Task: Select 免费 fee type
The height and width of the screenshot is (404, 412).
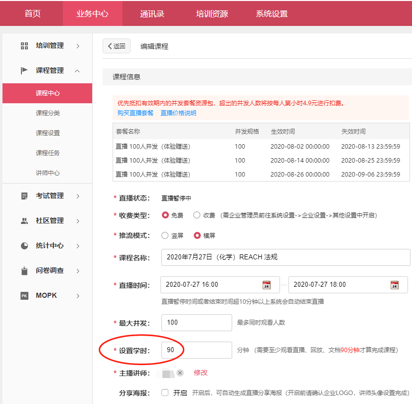Action: pyautogui.click(x=165, y=215)
